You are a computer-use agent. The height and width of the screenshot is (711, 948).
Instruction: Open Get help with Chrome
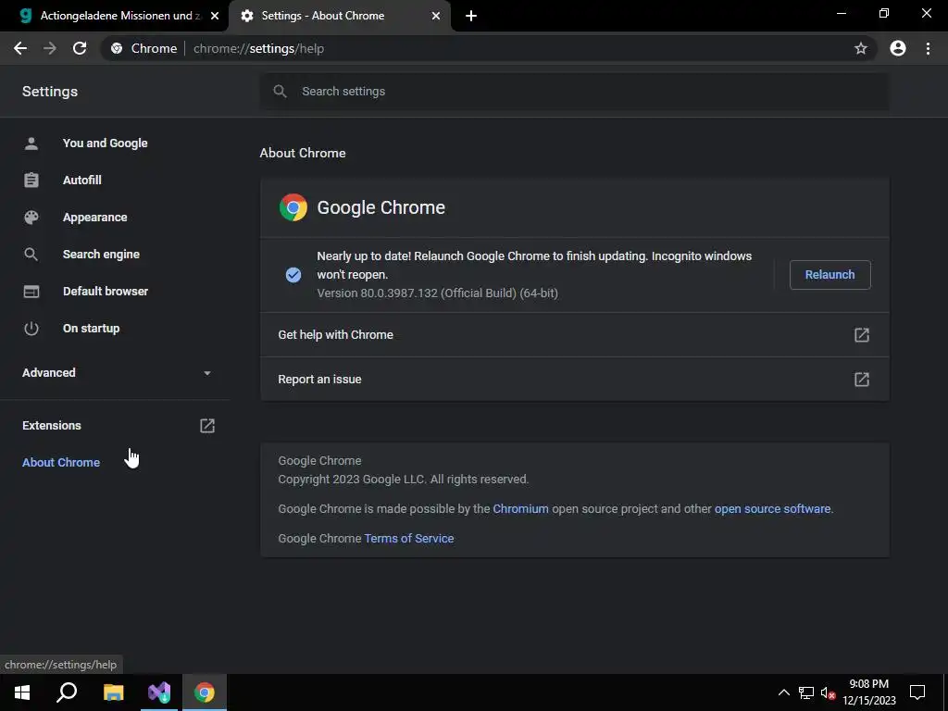pyautogui.click(x=574, y=335)
